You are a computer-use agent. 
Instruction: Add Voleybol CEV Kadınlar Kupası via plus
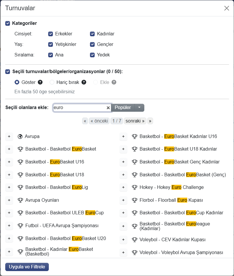click(x=123, y=239)
